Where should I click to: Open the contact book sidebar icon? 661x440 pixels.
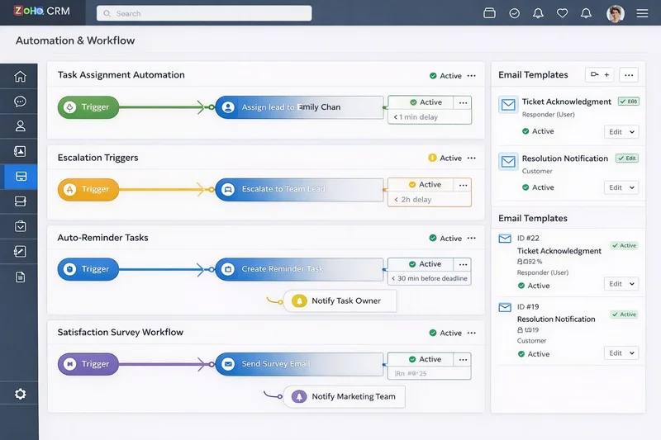click(x=20, y=151)
